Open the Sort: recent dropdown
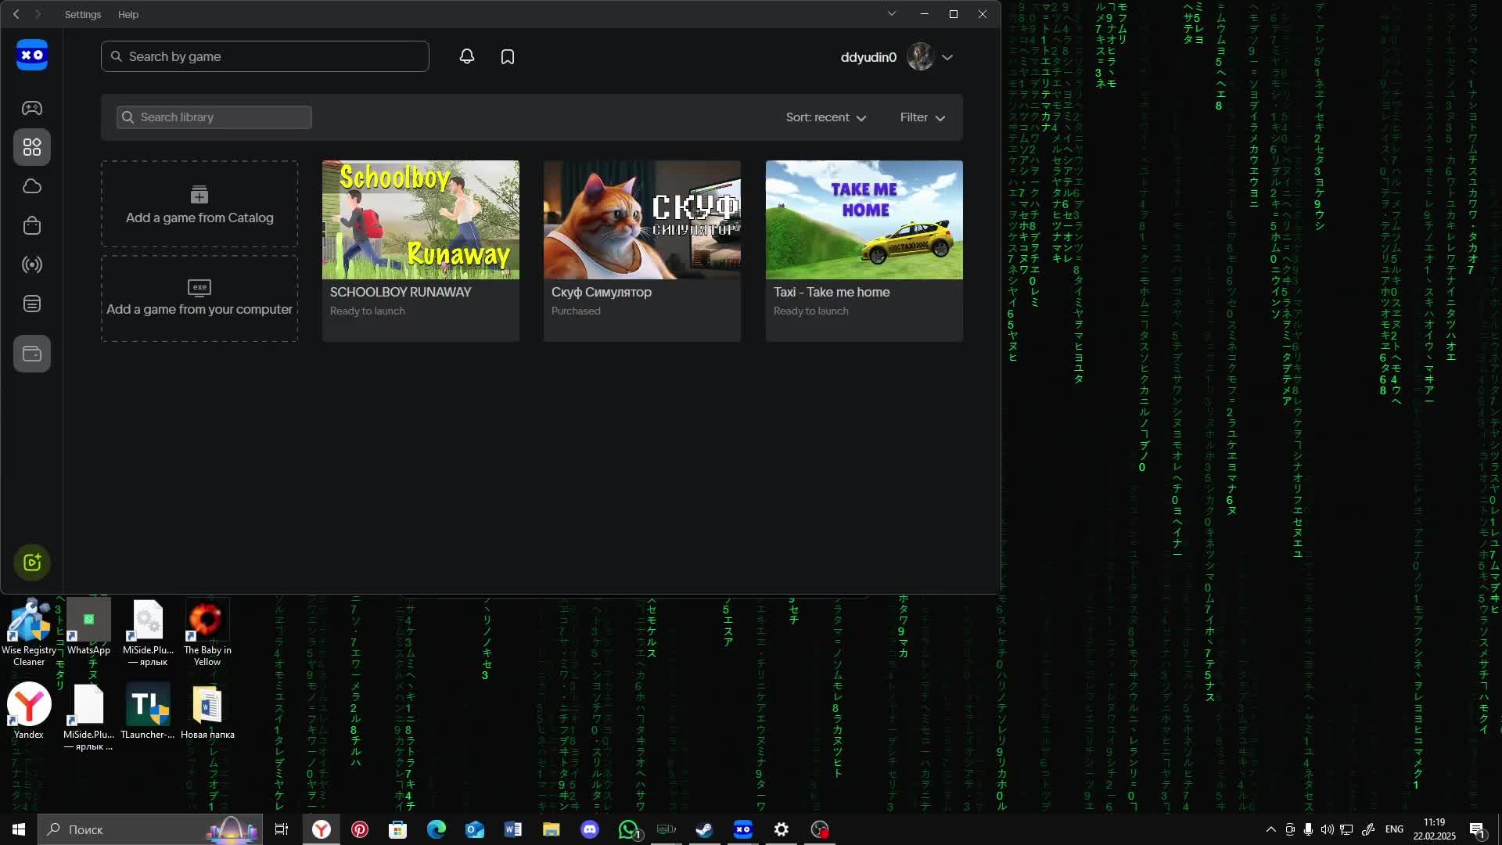The image size is (1502, 845). (826, 117)
